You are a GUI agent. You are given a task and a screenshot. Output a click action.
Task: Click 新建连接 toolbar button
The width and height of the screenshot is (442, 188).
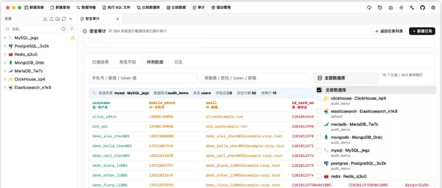[34, 8]
